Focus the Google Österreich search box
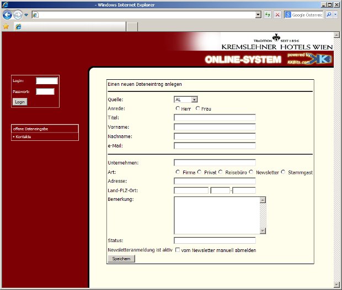The height and width of the screenshot is (290, 342). point(307,15)
